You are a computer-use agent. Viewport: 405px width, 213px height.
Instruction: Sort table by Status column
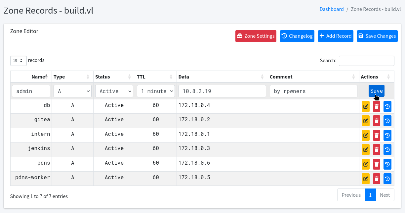(114, 77)
